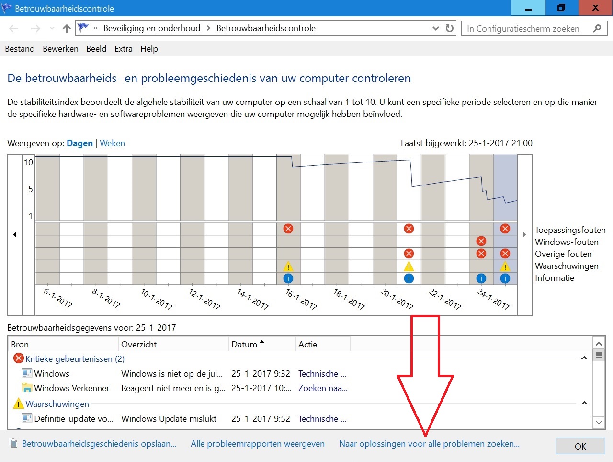613x462 pixels.
Task: Click the warning triangle icon for 16-1-2017
Action: 288,266
